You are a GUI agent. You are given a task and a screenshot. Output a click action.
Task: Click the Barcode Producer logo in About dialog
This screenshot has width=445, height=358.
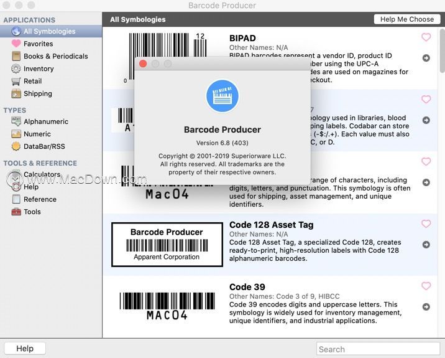pos(222,96)
